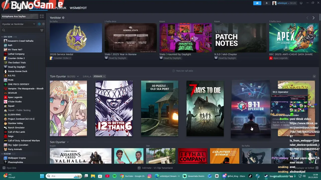The image size is (321, 180).
Task: Open İndirmeler downloads status
Action: (155, 168)
